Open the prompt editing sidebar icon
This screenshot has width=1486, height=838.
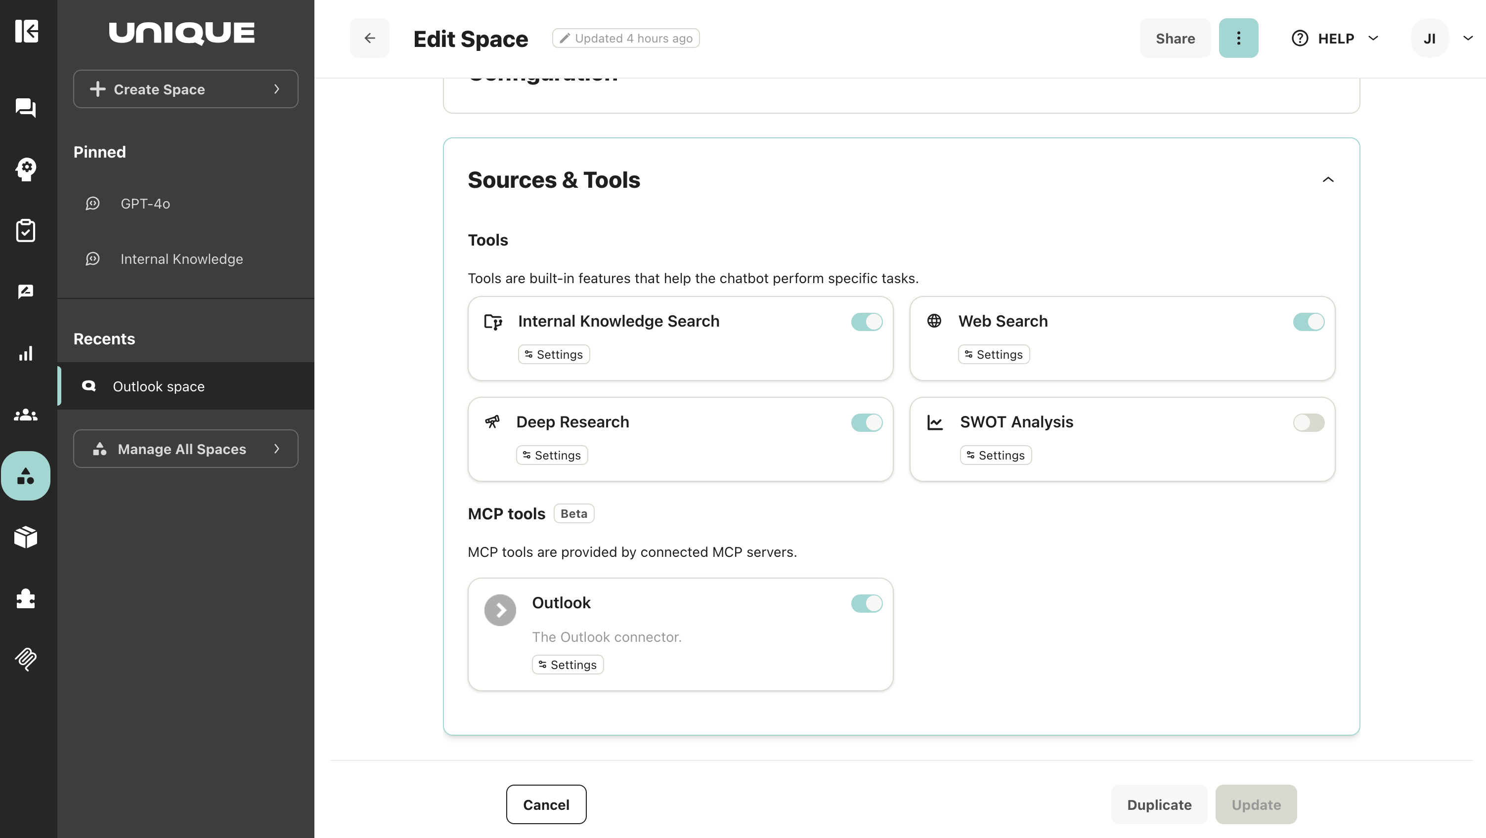pos(25,291)
